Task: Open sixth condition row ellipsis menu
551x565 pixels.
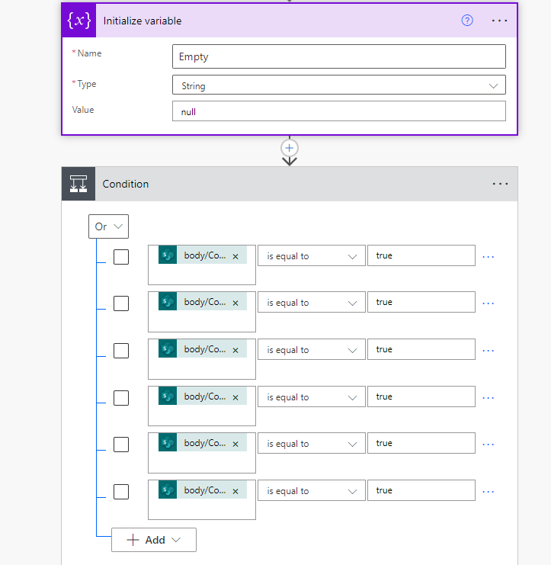Action: [x=488, y=492]
